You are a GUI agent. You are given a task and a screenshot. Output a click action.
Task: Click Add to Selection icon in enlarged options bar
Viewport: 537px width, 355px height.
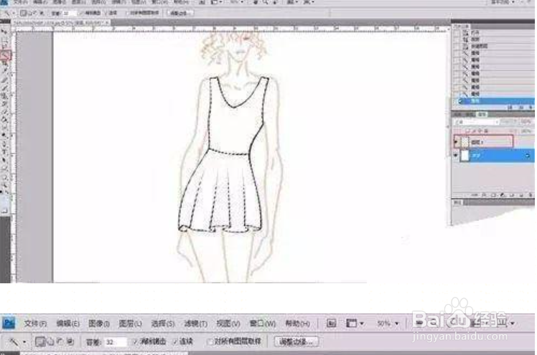50,341
